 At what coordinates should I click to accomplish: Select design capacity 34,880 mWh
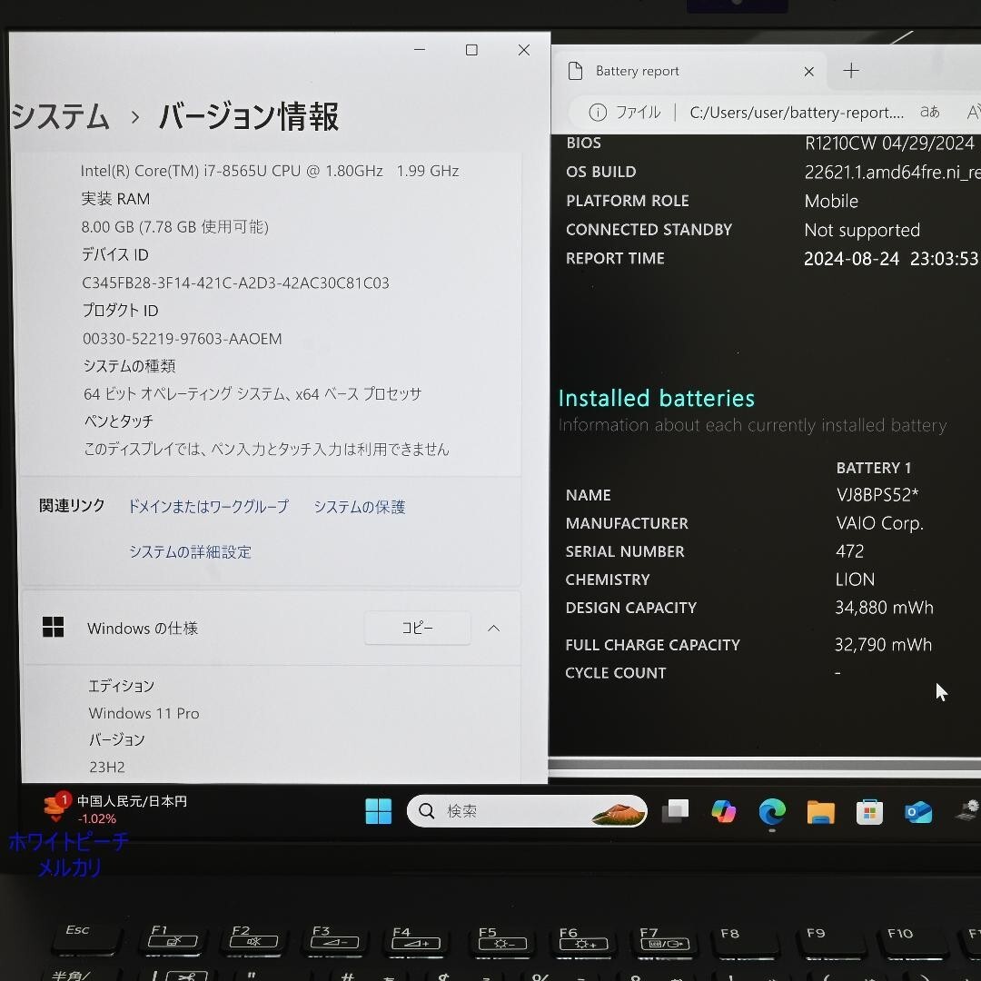884,608
